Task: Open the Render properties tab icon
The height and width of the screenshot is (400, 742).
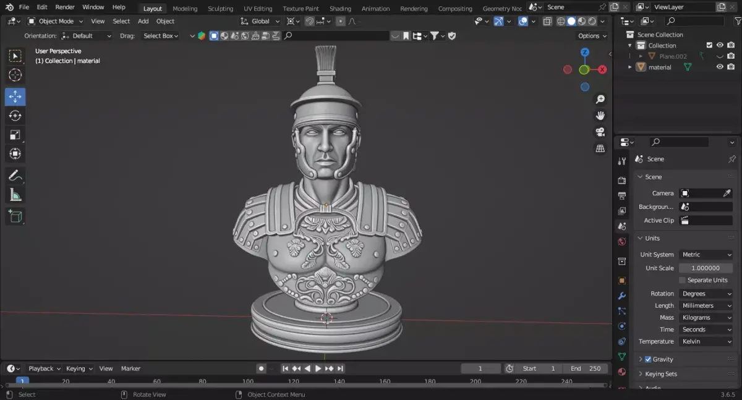Action: pos(622,181)
